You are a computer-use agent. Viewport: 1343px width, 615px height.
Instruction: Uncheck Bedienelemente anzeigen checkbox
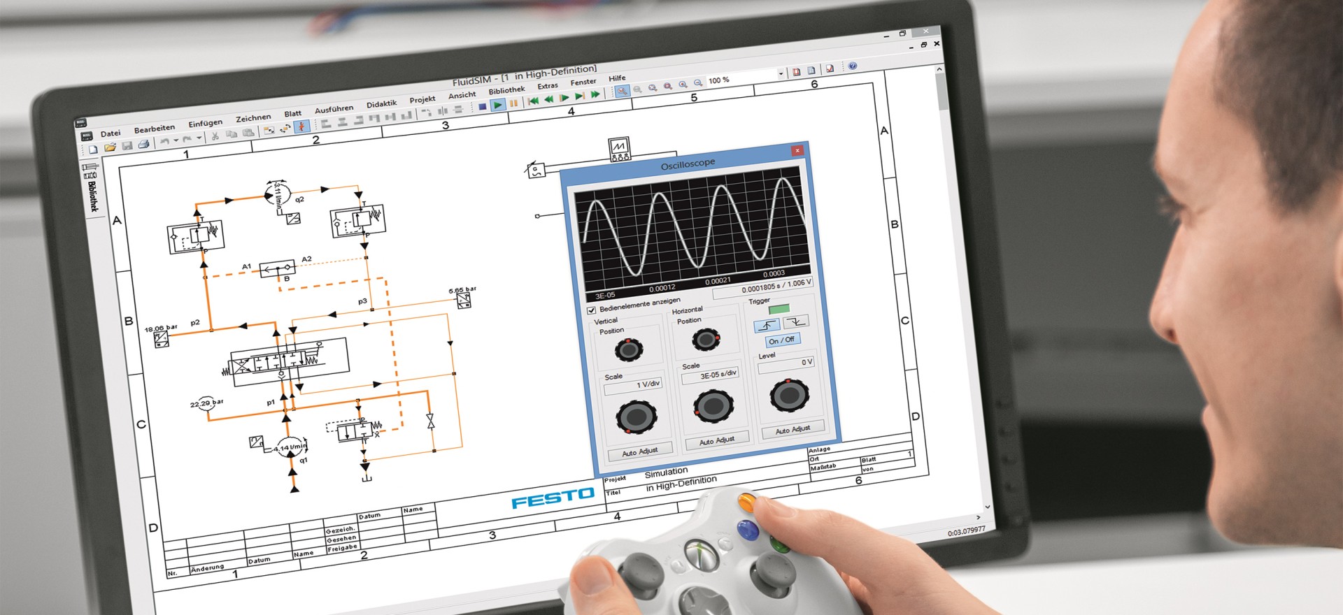[x=591, y=310]
